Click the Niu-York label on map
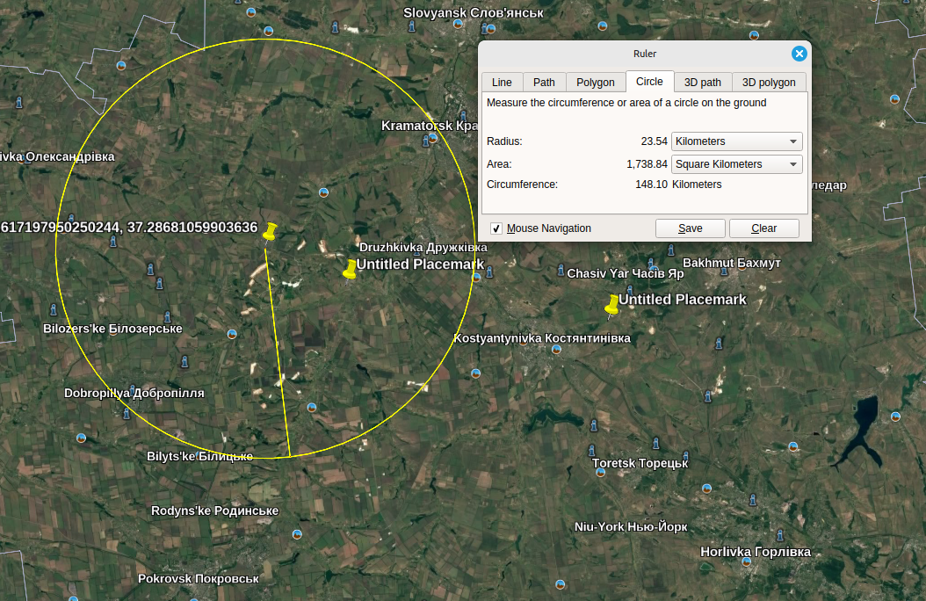The image size is (926, 601). [631, 526]
